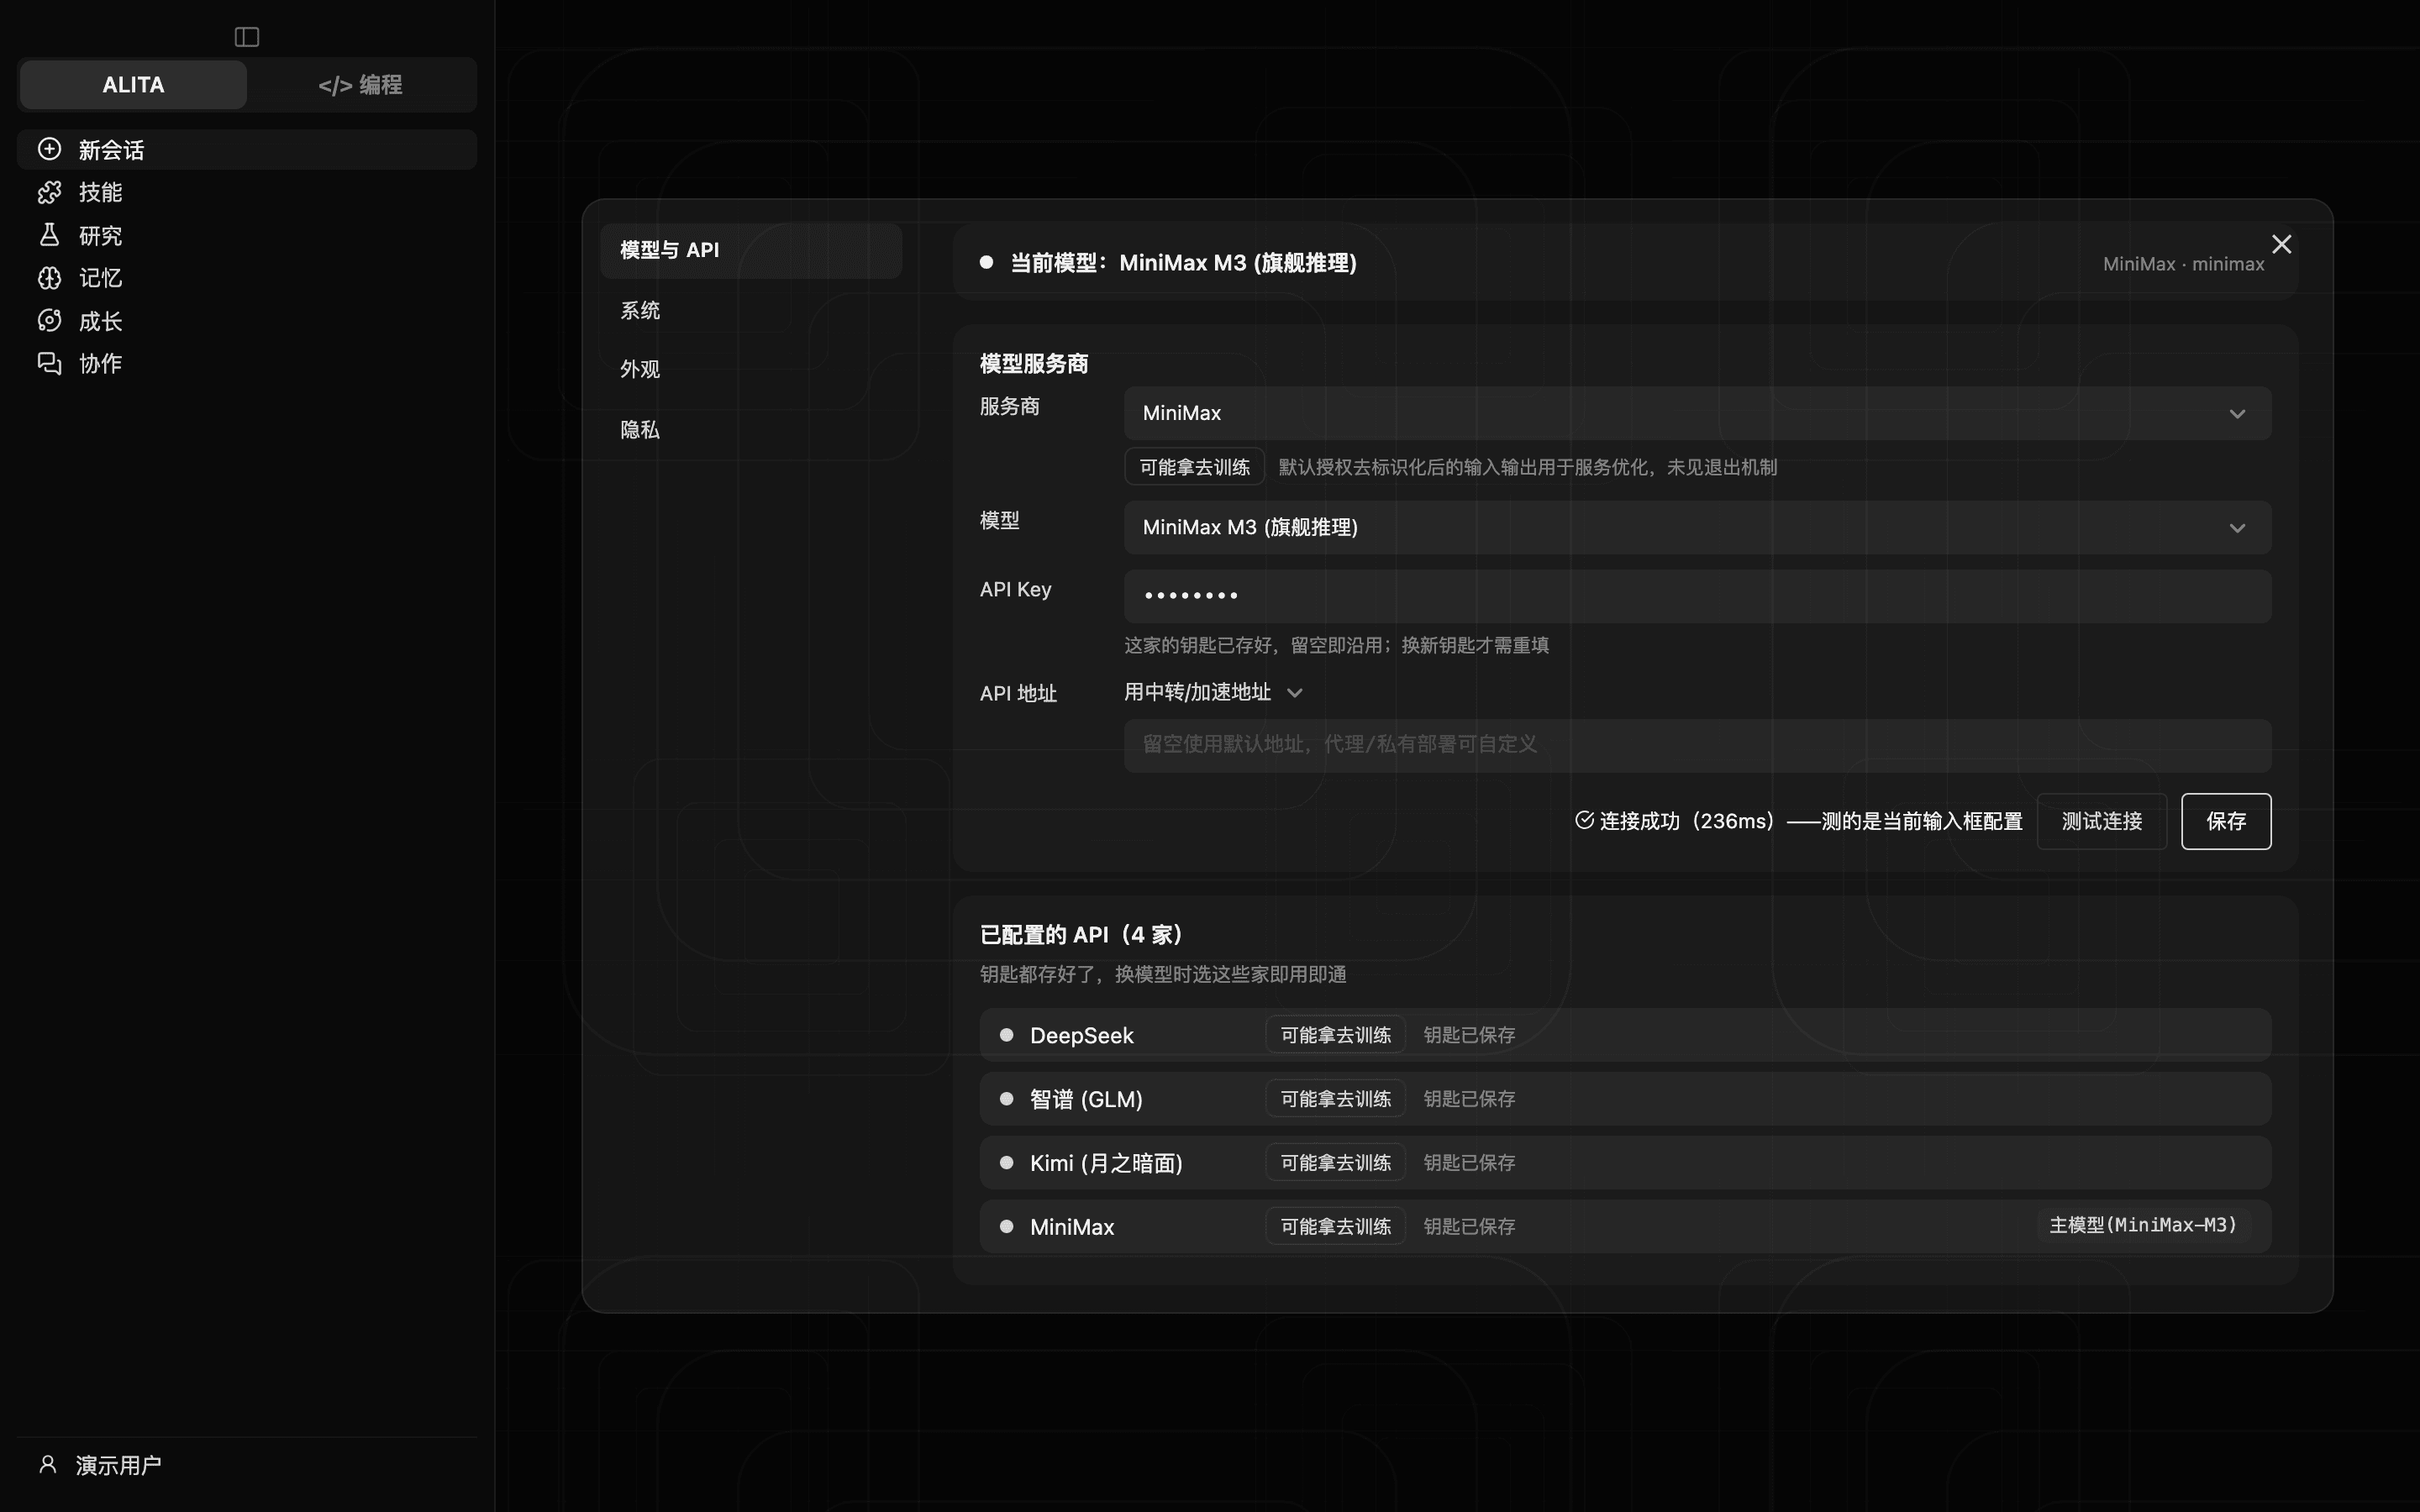Expand the 用中转/加速地址 selector
Viewport: 2420px width, 1512px height.
pos(1213,692)
